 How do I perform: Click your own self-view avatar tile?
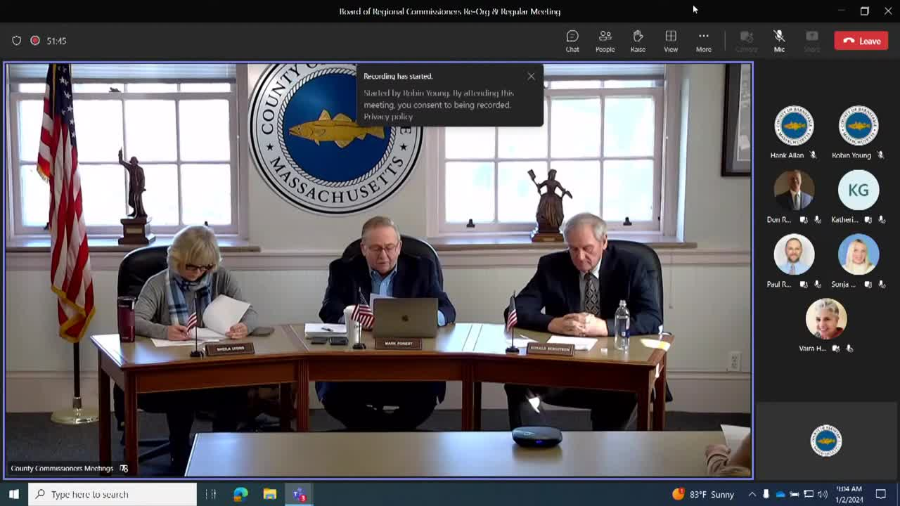coord(826,441)
